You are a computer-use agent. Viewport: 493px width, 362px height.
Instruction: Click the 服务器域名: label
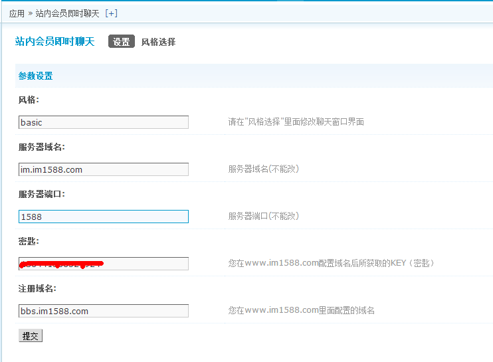pyautogui.click(x=41, y=147)
